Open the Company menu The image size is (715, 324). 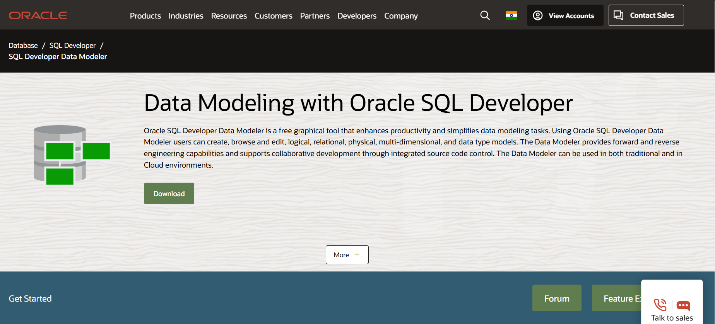401,16
